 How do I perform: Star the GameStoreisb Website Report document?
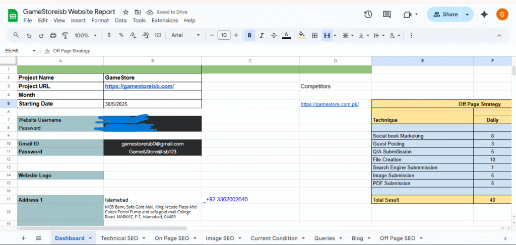tap(125, 12)
